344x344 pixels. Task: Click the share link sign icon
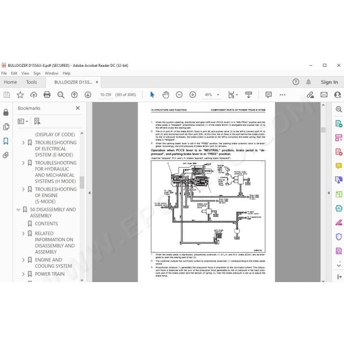310,95
